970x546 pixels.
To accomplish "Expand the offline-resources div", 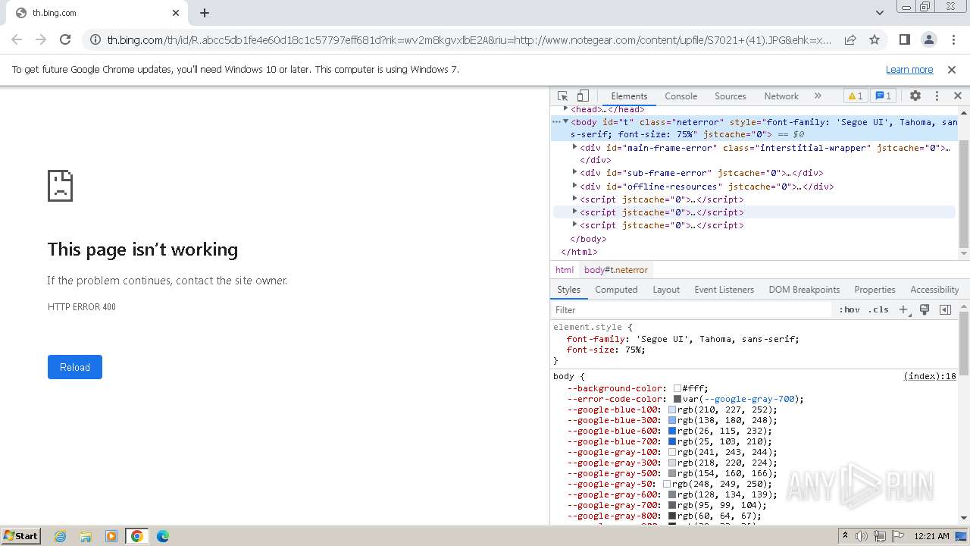I will 574,187.
